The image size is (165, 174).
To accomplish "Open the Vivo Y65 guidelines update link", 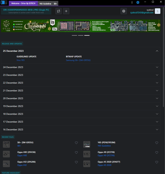I will (20, 60).
